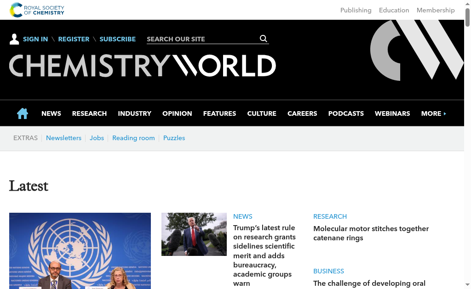
Task: Go to the home page via house icon
Action: (23, 113)
